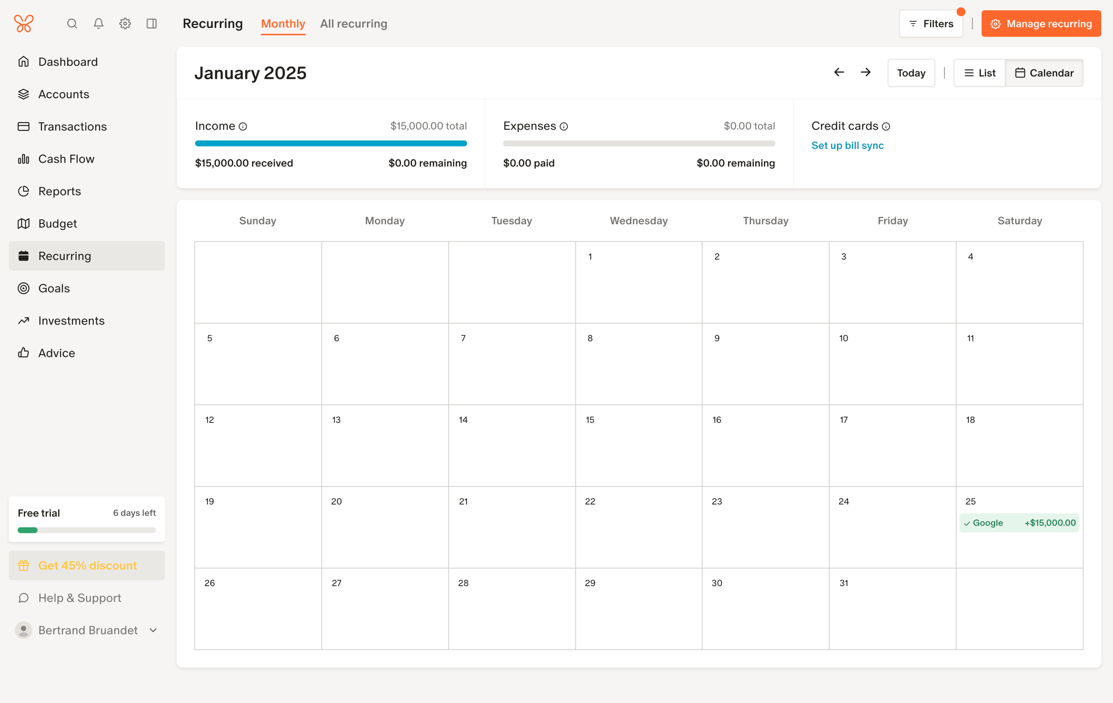Open the Google +$15,000.00 entry on the 25th

pyautogui.click(x=1019, y=523)
